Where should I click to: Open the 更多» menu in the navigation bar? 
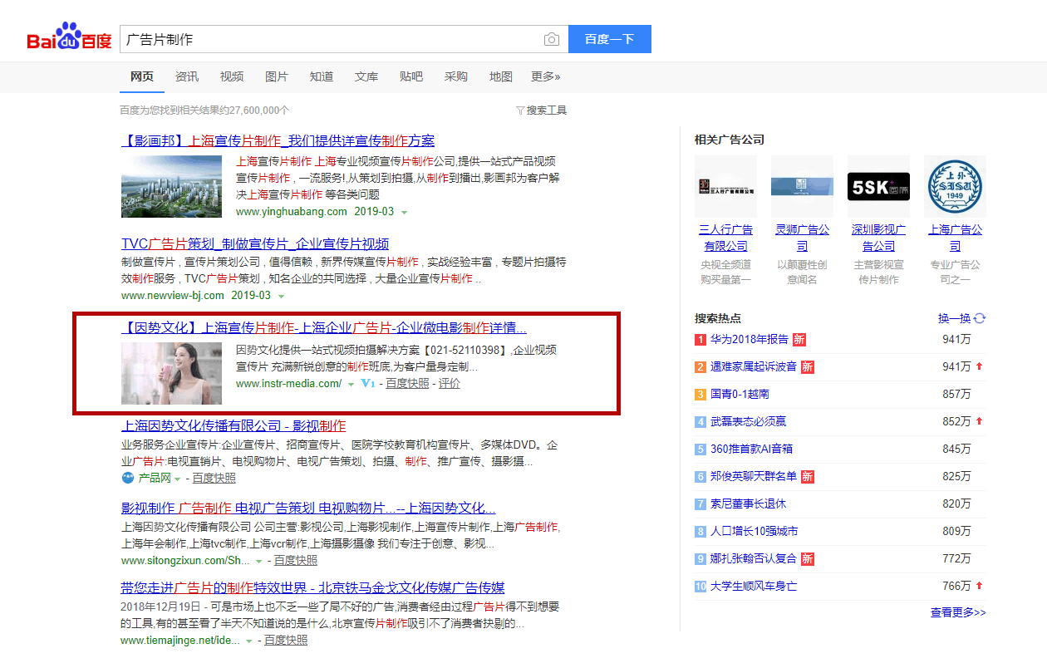[546, 76]
